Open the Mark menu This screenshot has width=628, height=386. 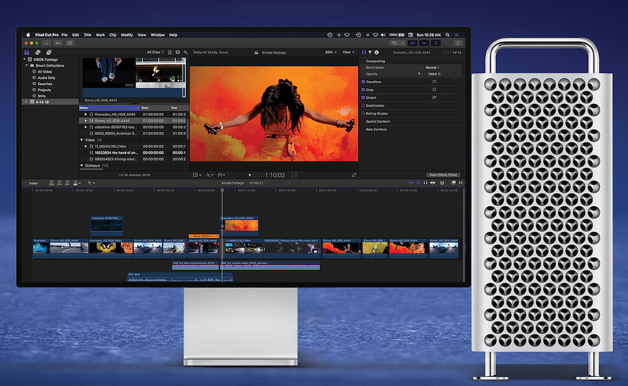[100, 35]
